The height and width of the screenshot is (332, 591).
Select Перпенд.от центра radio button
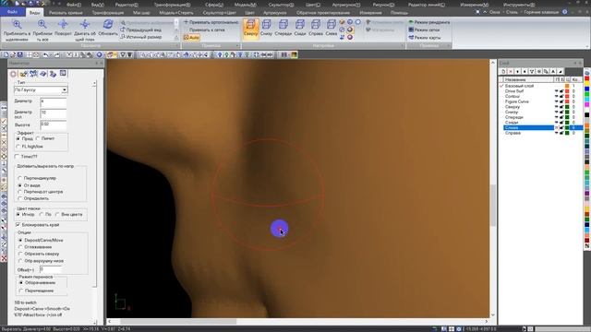20,192
